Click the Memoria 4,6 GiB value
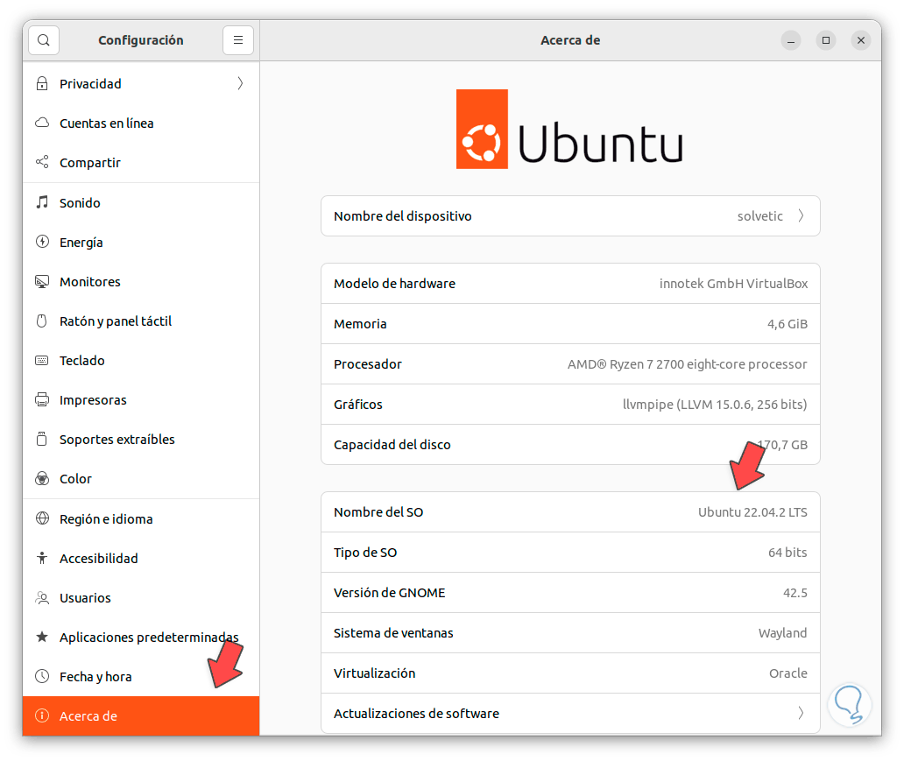Viewport: 904px width, 761px height. click(x=787, y=324)
